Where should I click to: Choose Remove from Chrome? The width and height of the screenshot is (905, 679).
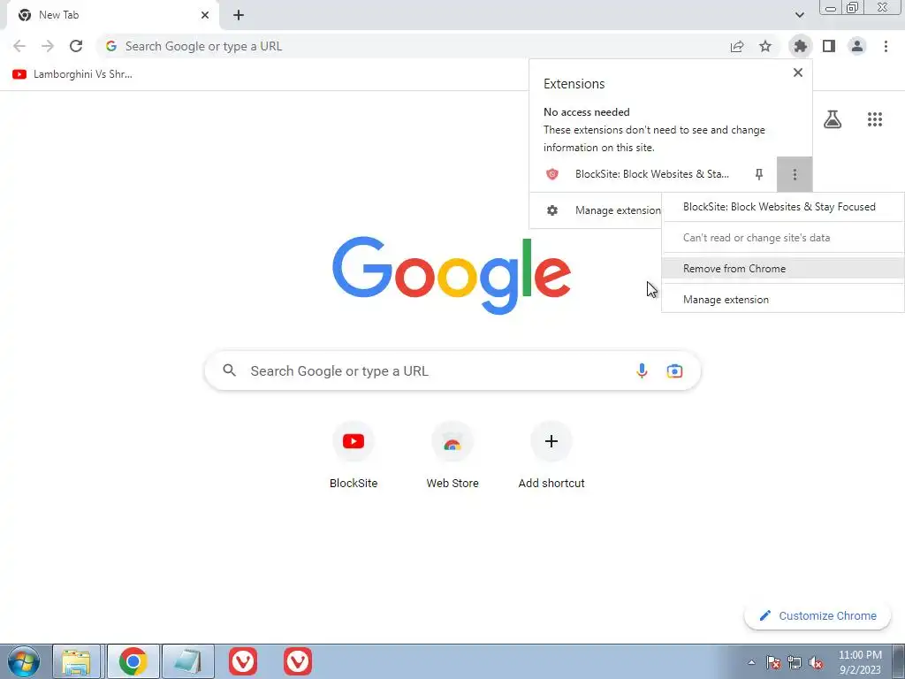coord(783,269)
